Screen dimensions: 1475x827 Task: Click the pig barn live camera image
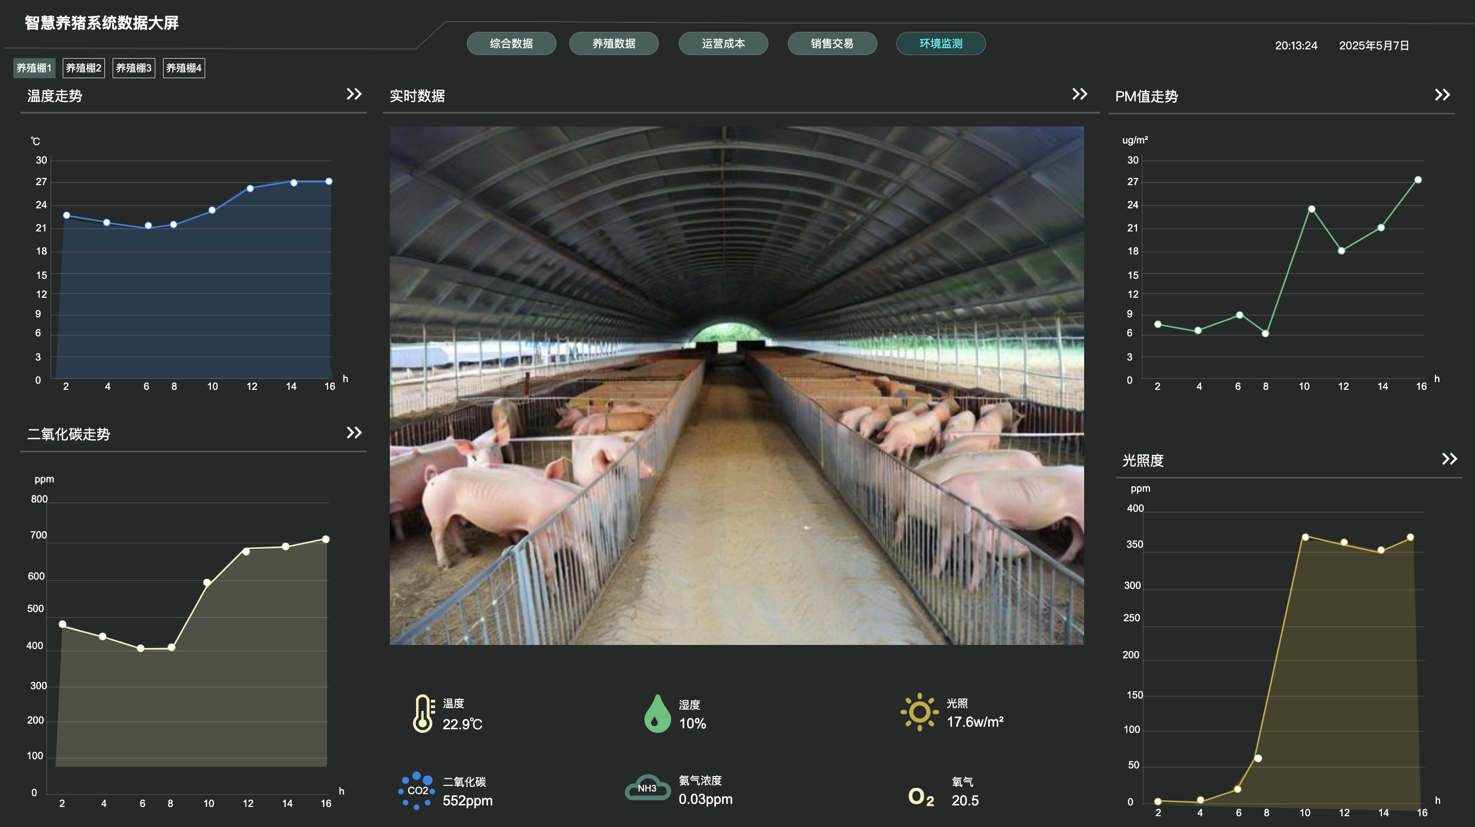(736, 385)
